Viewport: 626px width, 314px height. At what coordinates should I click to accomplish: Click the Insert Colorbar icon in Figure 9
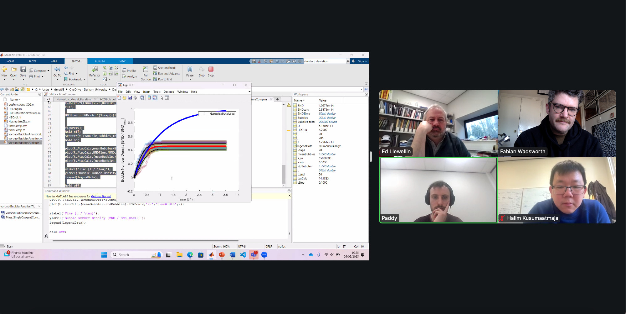[x=149, y=98]
